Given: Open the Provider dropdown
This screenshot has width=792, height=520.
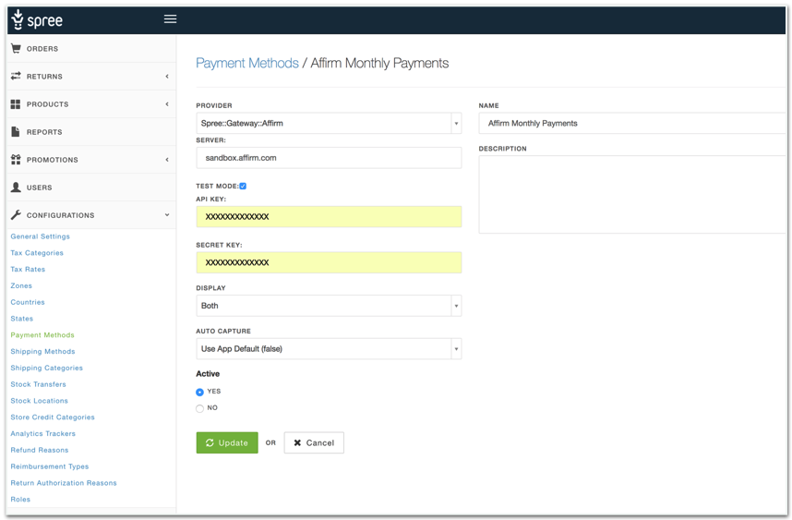Looking at the screenshot, I should [329, 124].
